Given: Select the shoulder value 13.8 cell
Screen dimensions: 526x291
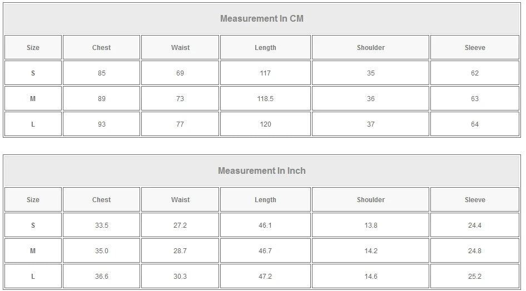Looking at the screenshot, I should coord(371,225).
